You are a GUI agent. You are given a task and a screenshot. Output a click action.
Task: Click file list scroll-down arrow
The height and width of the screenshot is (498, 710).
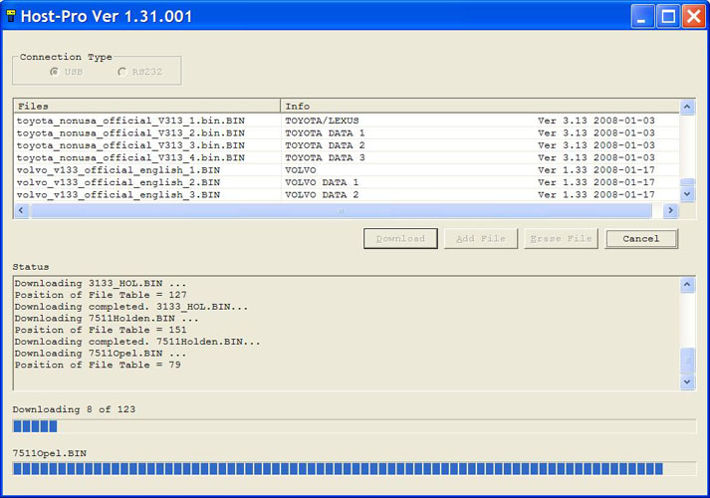click(687, 194)
